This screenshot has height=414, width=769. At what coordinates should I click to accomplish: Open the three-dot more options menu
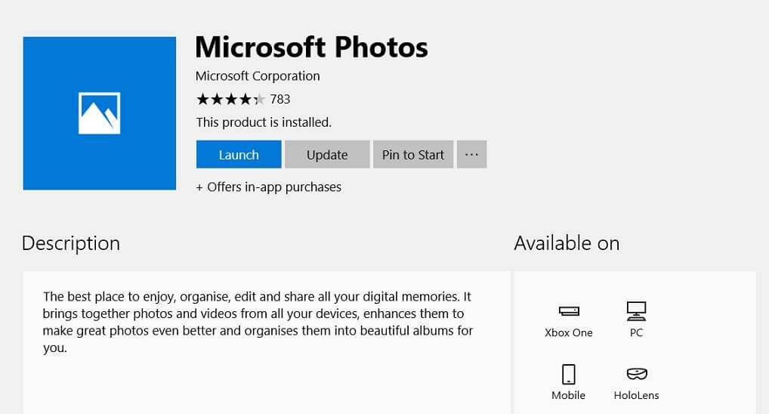472,155
